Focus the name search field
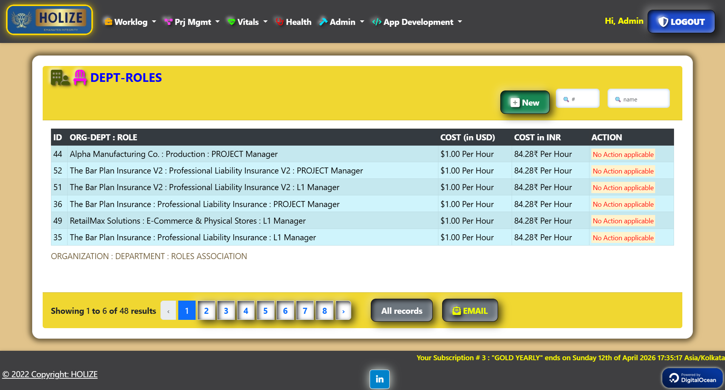Image resolution: width=725 pixels, height=390 pixels. click(x=639, y=98)
